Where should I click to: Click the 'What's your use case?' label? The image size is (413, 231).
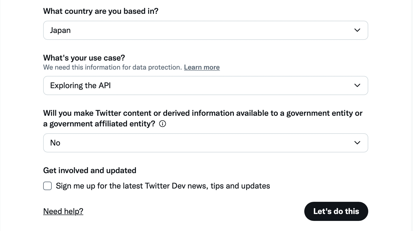tap(84, 58)
